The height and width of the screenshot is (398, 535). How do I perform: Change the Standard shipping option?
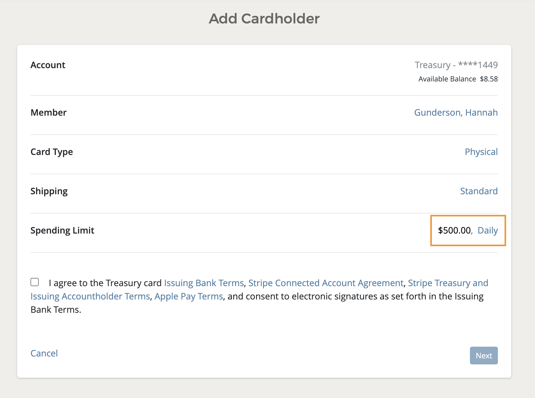coord(479,191)
